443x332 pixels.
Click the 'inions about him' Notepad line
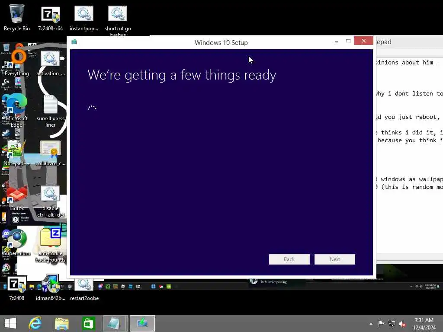click(408, 62)
